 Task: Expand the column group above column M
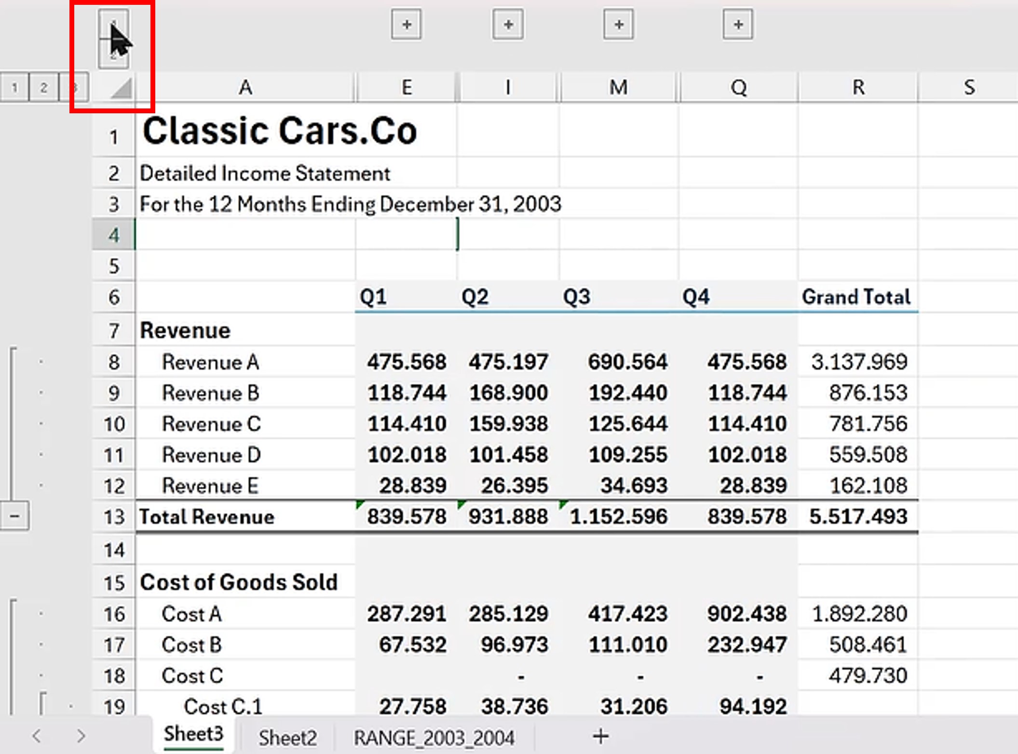(619, 24)
